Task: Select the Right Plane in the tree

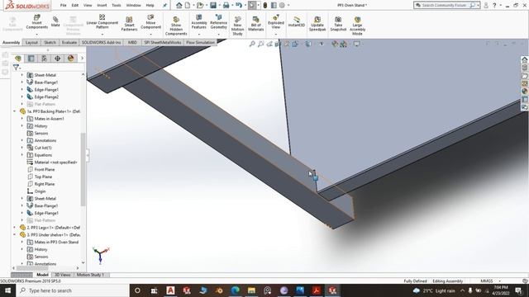Action: coord(44,184)
